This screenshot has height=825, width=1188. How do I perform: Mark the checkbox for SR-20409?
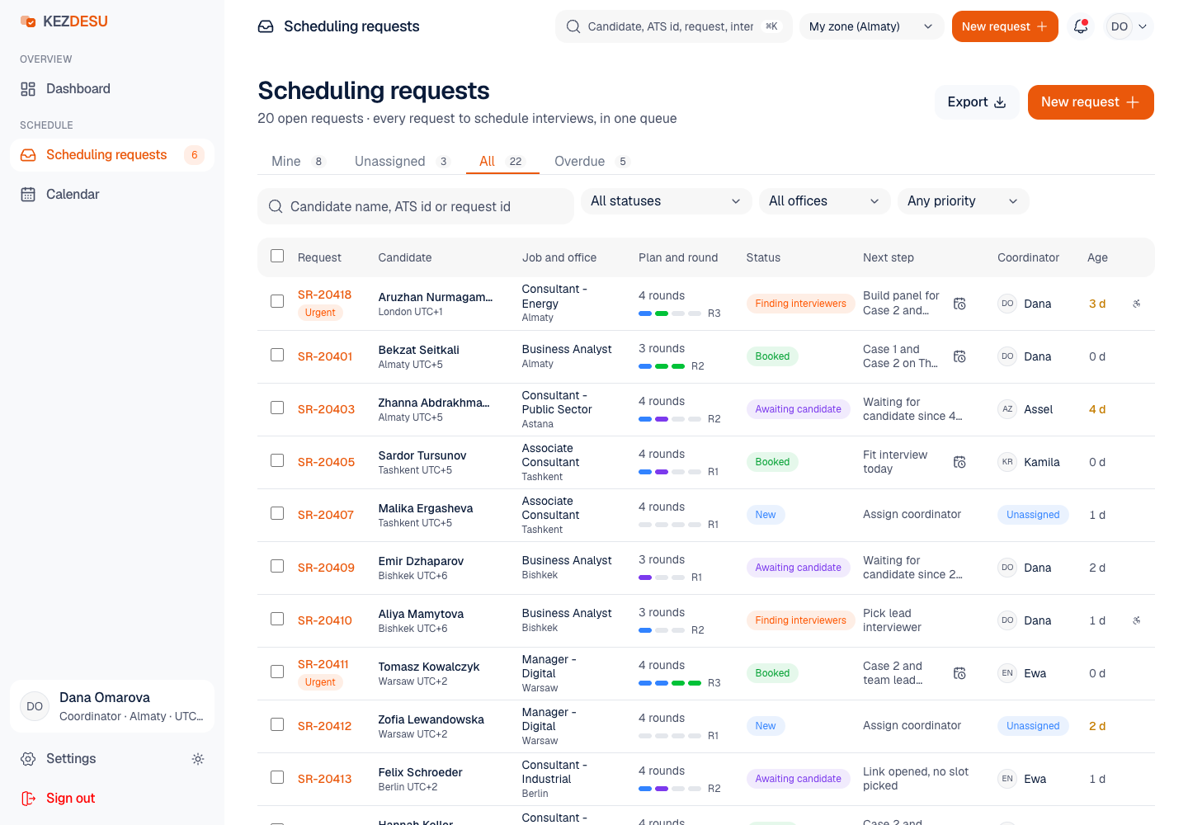point(277,566)
